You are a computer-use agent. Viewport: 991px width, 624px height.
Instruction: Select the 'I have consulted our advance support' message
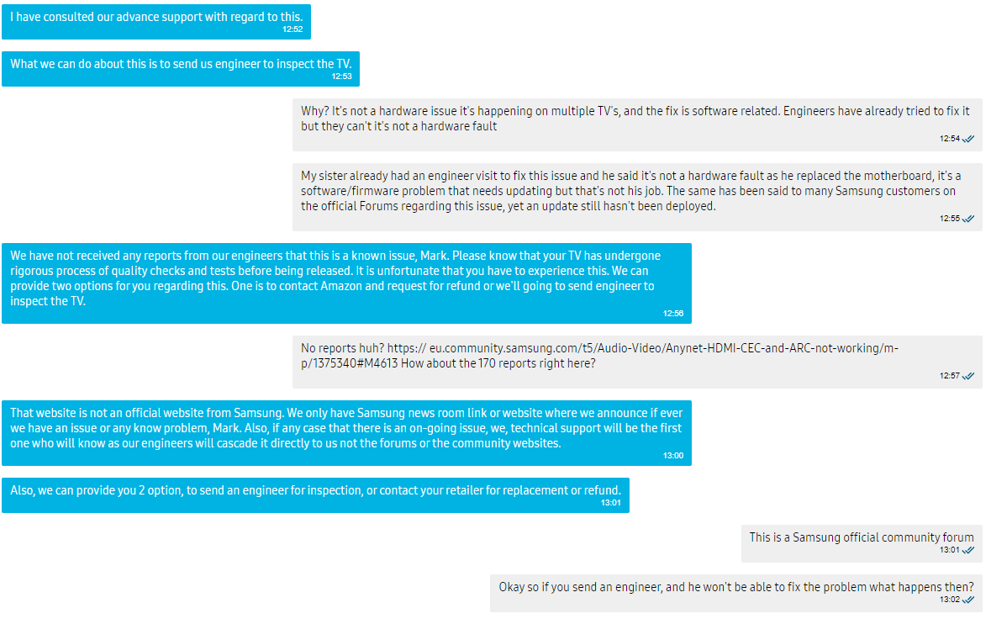[x=156, y=17]
